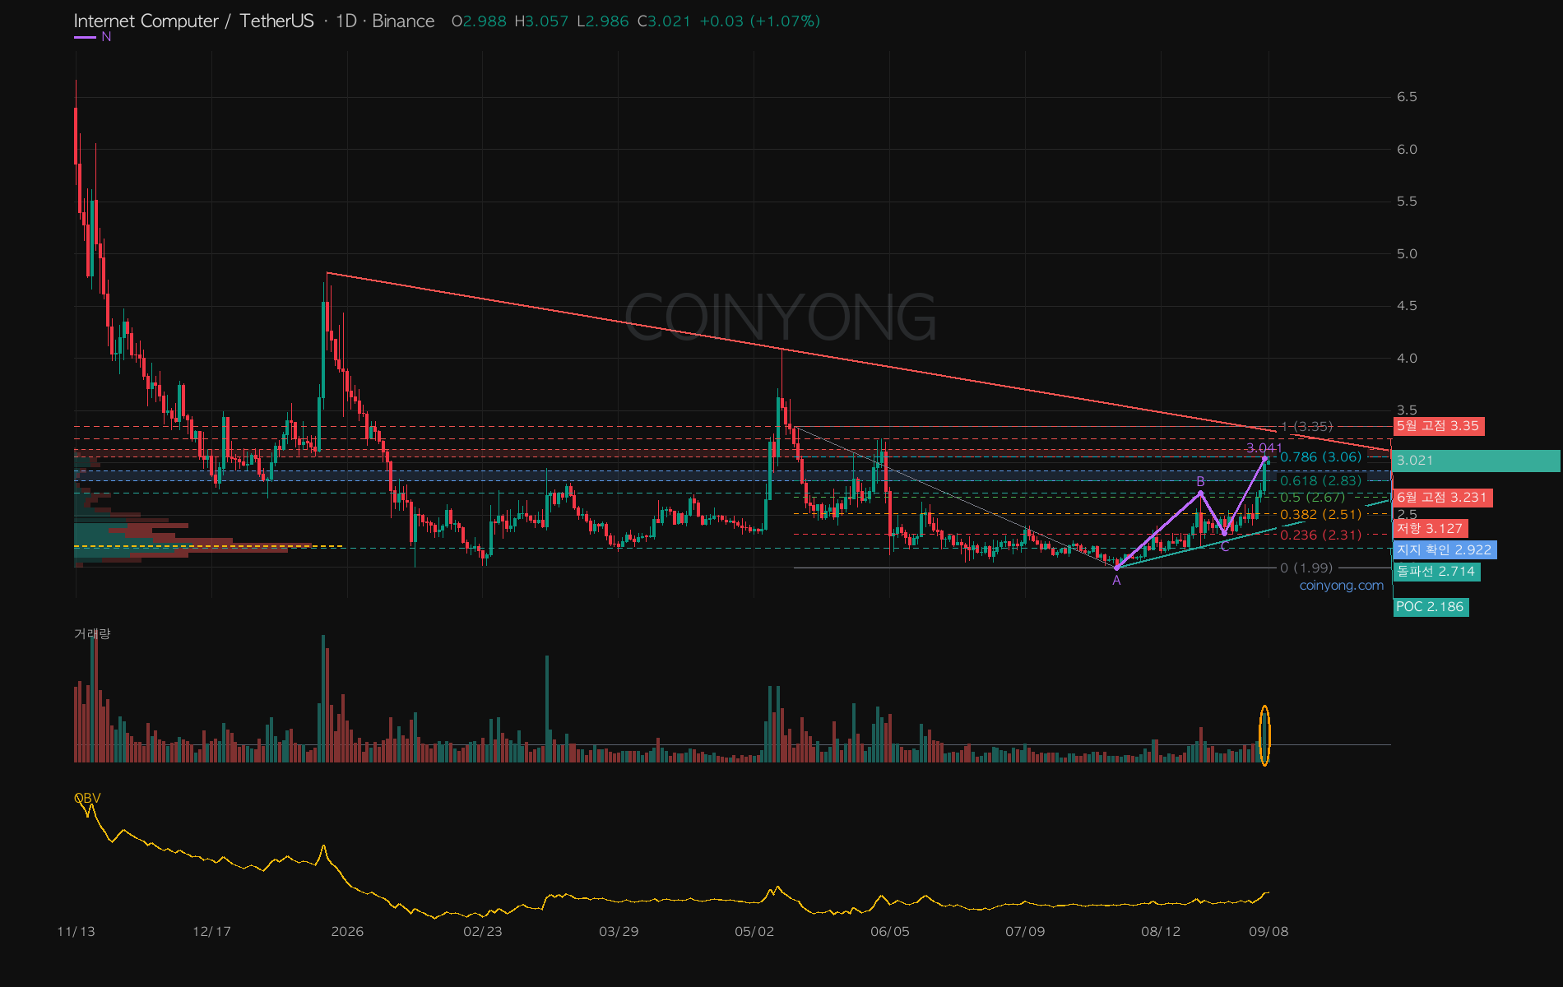Image resolution: width=1563 pixels, height=987 pixels.
Task: Click the 5월 고점 3.35 price label
Action: [x=1438, y=426]
